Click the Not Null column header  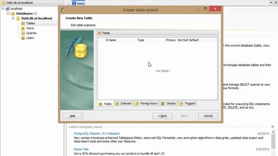182,40
